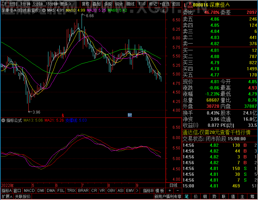Switch indicator to BRAR
258x200 pixels.
pyautogui.click(x=83, y=191)
